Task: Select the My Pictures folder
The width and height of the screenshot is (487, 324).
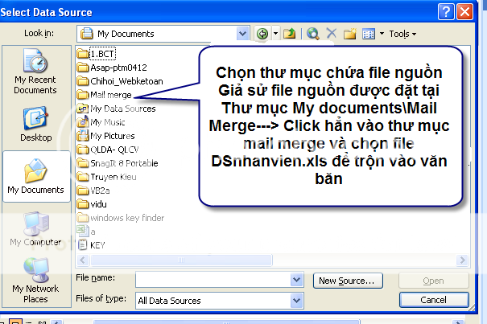Action: 106,136
